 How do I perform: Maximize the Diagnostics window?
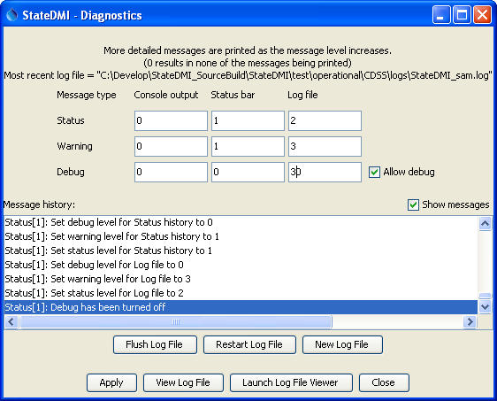(462, 14)
